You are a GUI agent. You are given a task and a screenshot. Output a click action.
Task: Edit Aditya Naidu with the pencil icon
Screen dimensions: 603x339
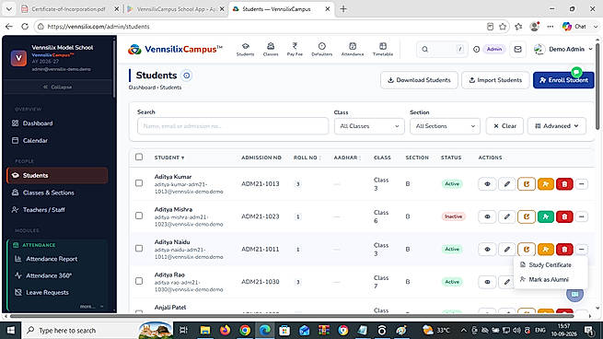[x=507, y=250]
